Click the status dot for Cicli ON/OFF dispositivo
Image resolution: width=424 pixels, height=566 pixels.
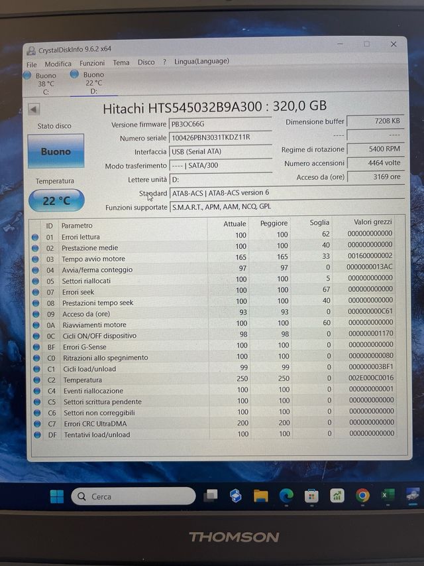pyautogui.click(x=36, y=336)
